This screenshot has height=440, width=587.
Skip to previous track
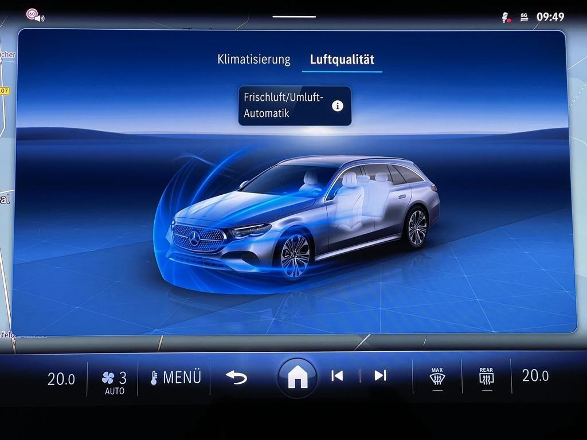(337, 376)
